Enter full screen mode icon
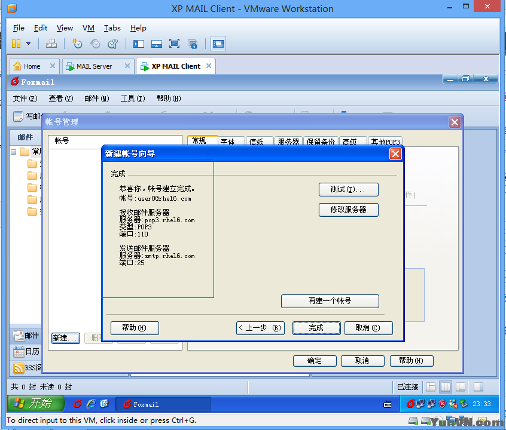The width and height of the screenshot is (506, 430). tap(174, 44)
